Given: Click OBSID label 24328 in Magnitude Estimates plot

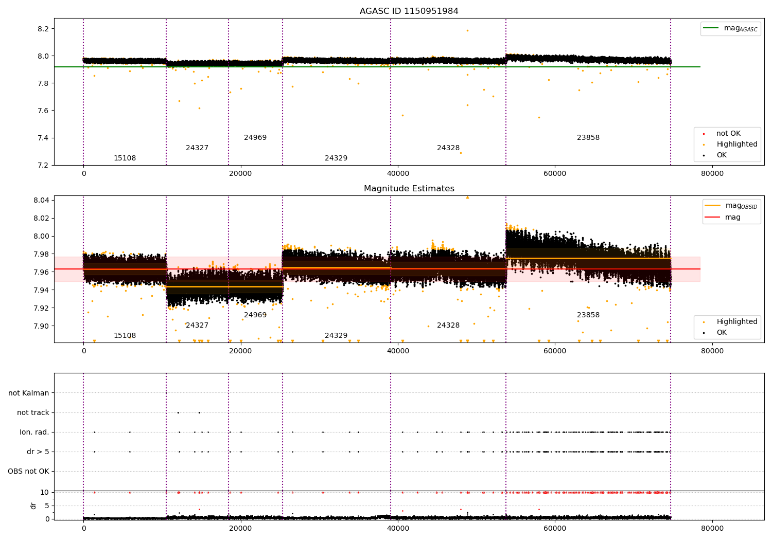Looking at the screenshot, I should 448,326.
